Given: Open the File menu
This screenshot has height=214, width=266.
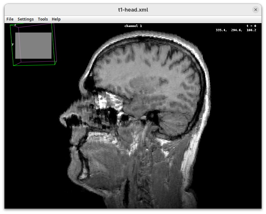Looking at the screenshot, I should coord(10,19).
